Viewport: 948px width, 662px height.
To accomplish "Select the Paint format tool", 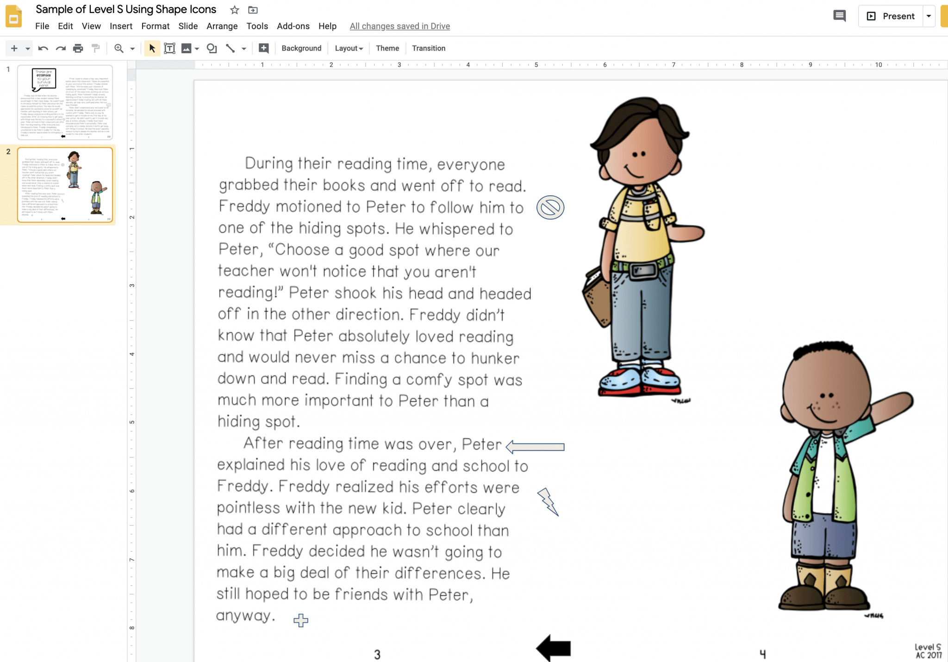I will pos(96,48).
